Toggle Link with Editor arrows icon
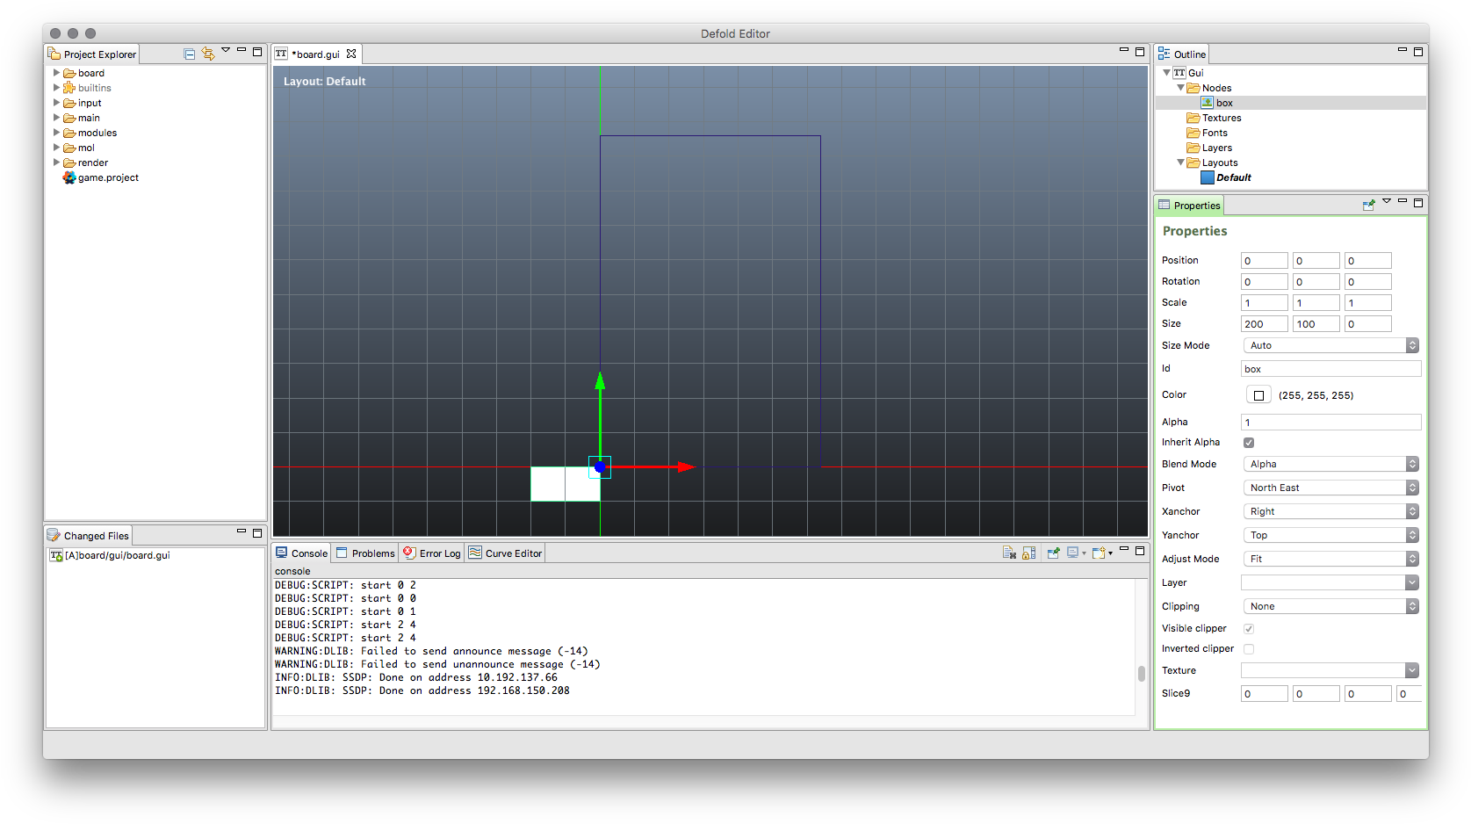 (208, 54)
